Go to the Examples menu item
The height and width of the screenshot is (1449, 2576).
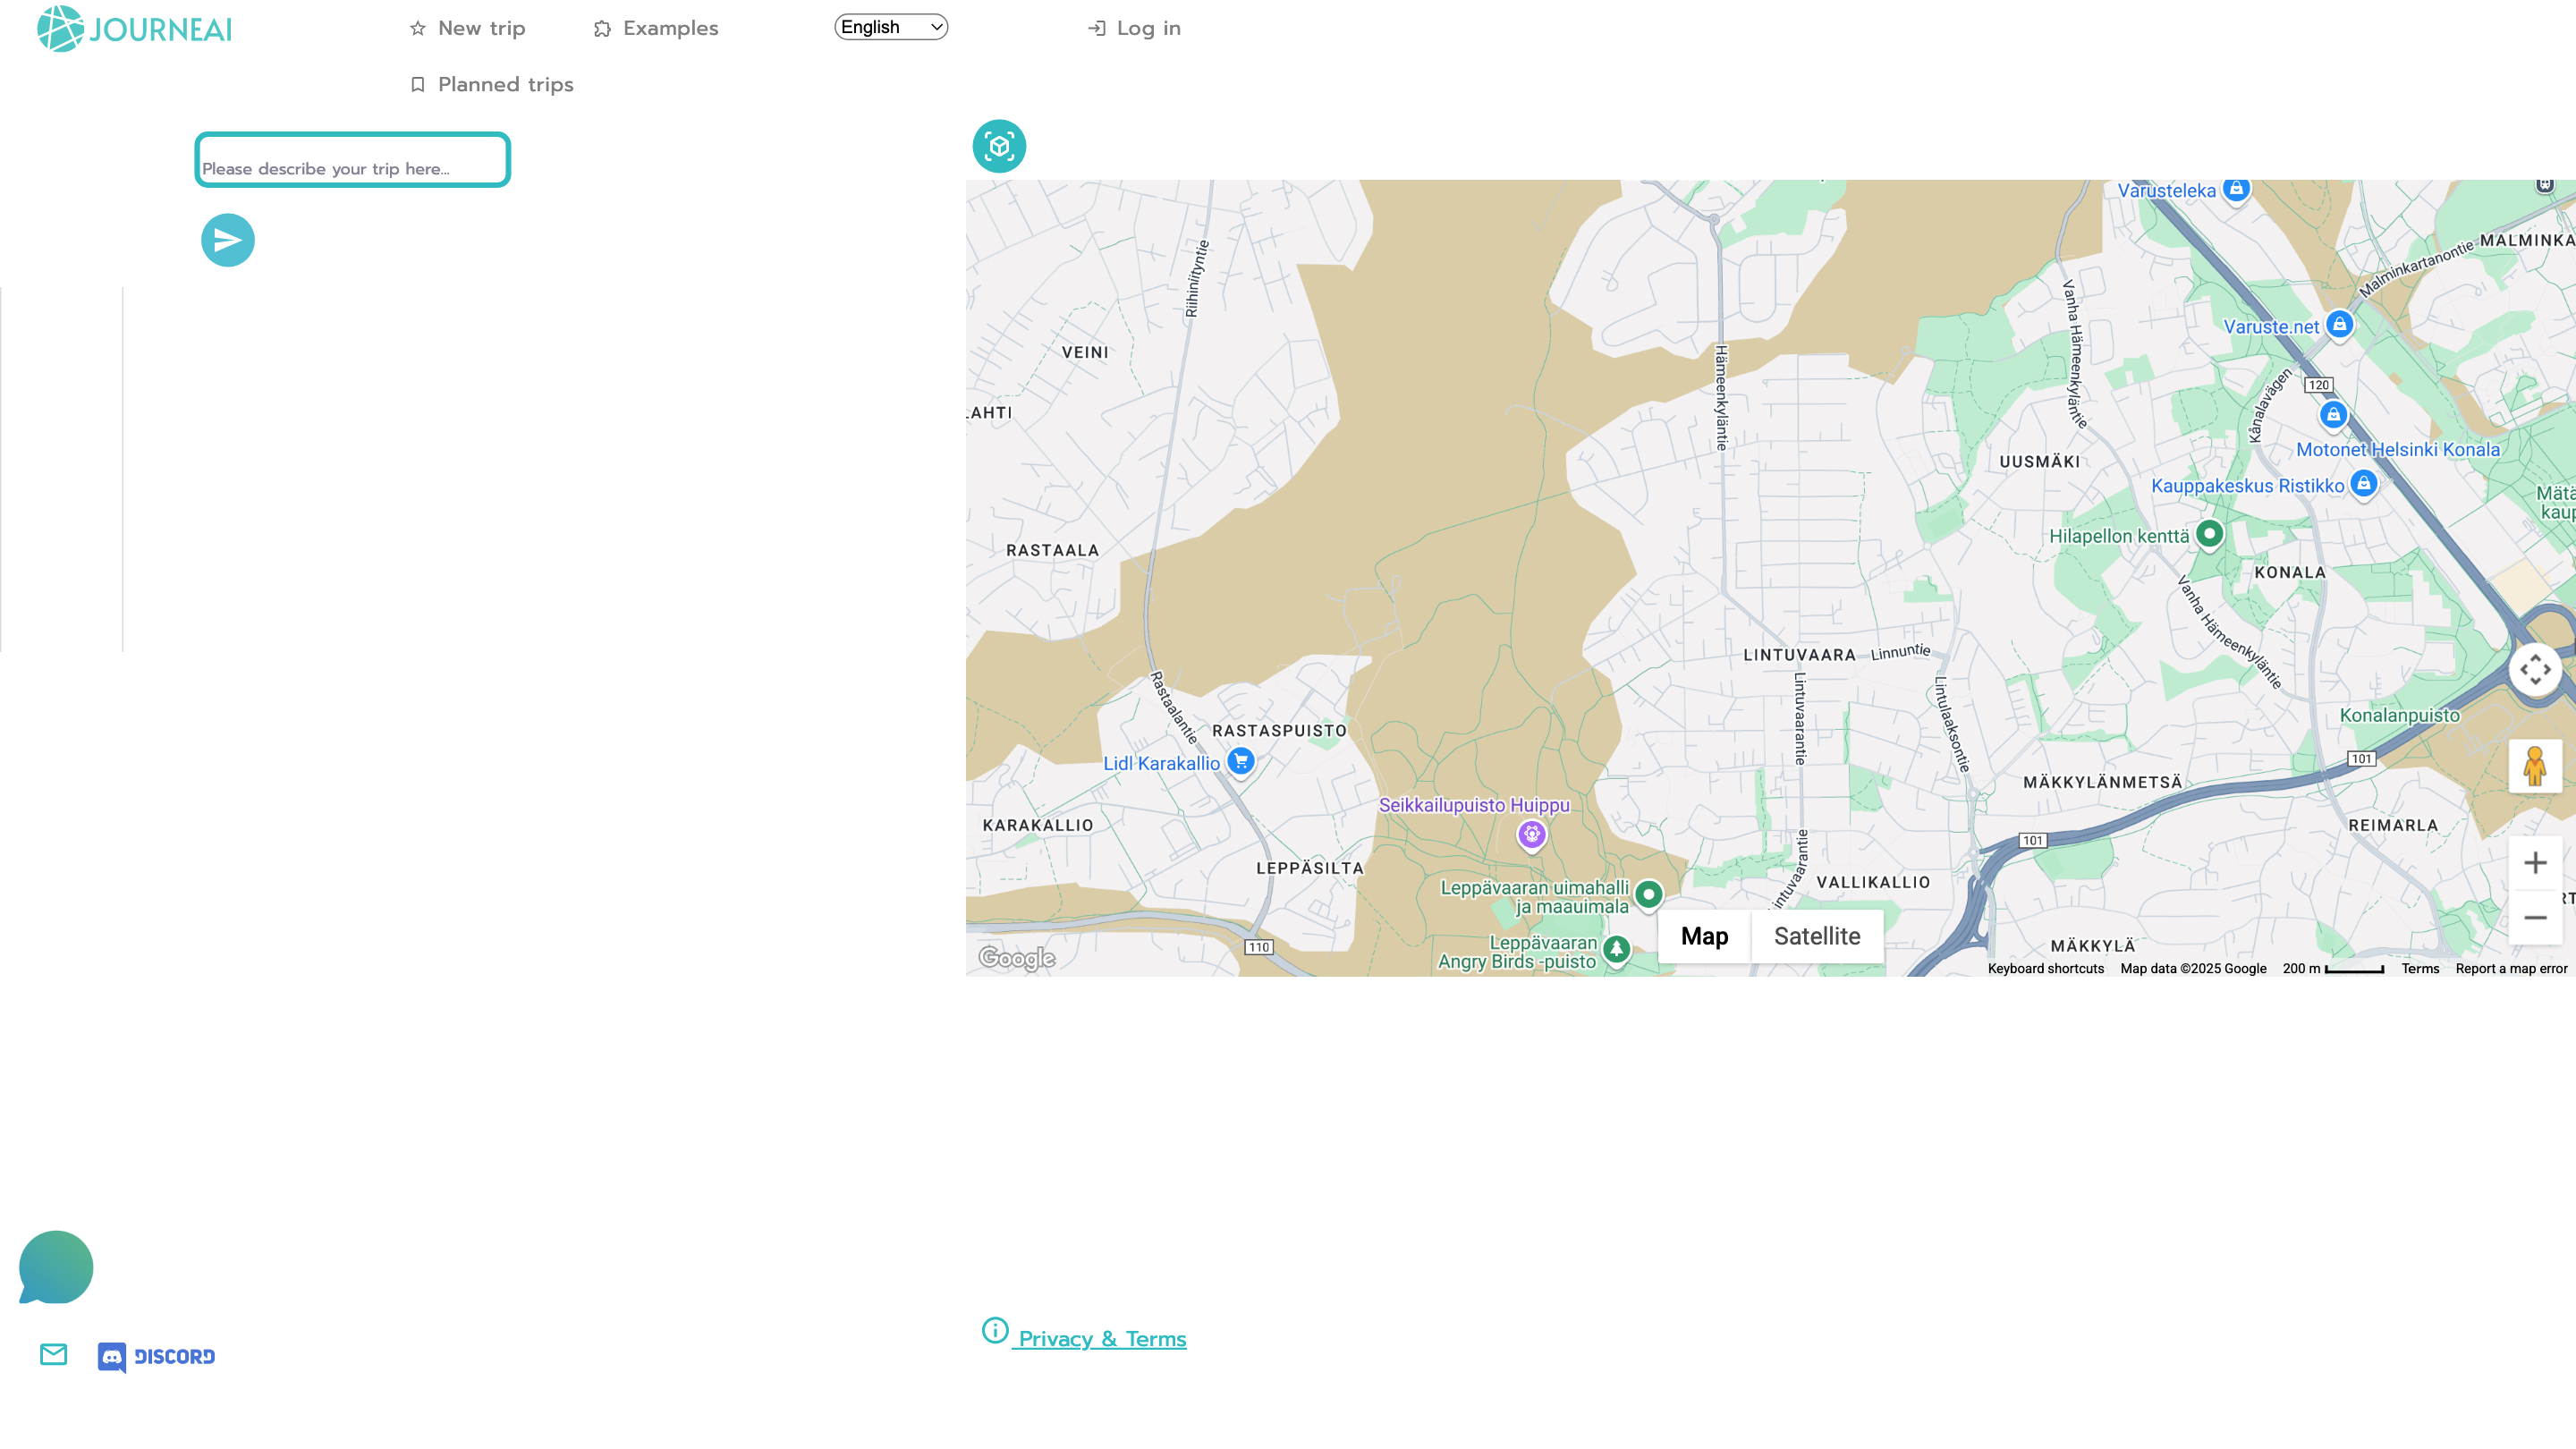coord(656,28)
